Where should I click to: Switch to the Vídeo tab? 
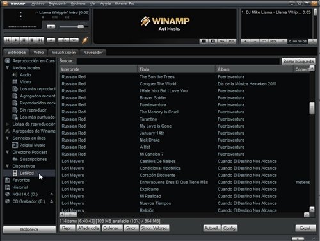click(38, 52)
